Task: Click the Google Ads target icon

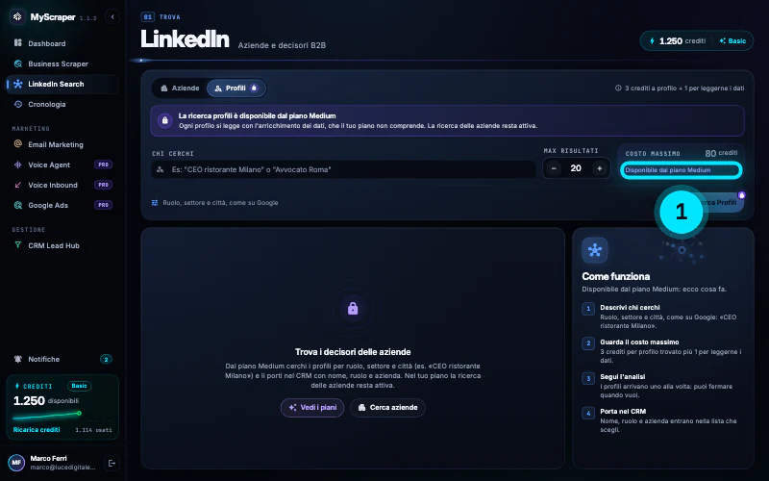Action: 18,205
